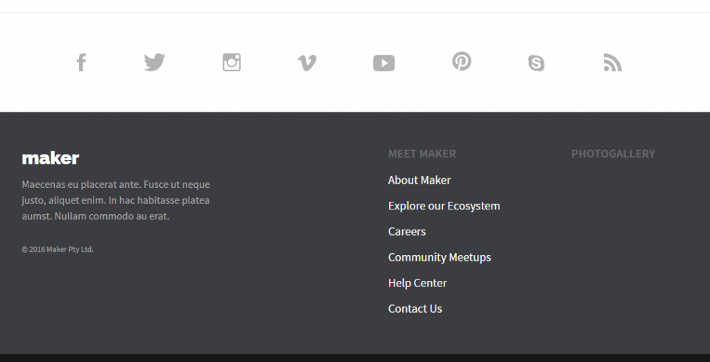Image resolution: width=710 pixels, height=362 pixels.
Task: Open the About Maker link
Action: tap(419, 180)
